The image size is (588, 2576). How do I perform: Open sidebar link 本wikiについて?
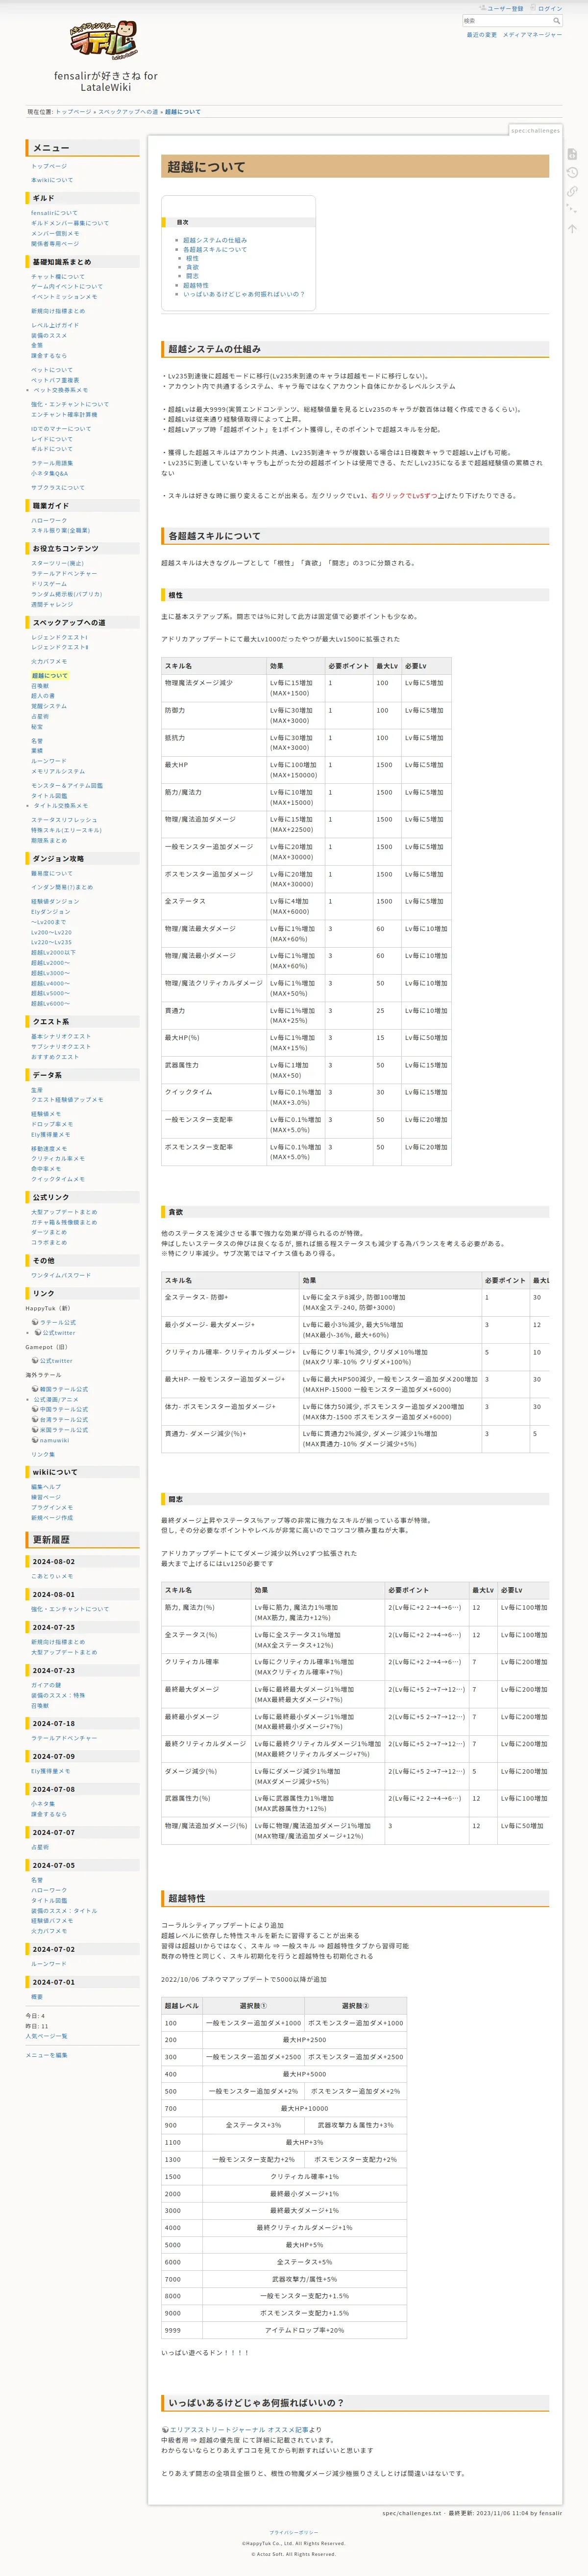[x=52, y=180]
